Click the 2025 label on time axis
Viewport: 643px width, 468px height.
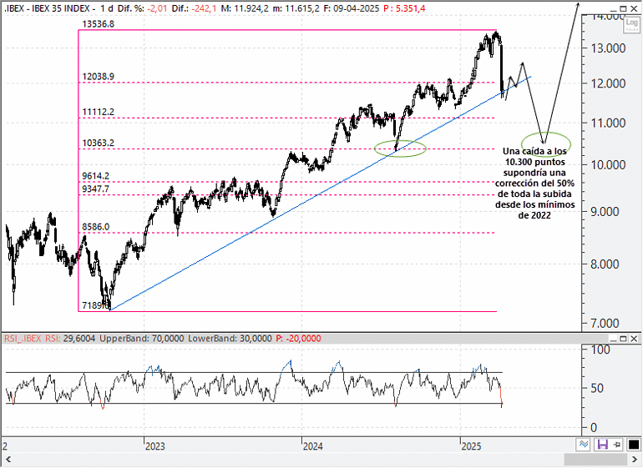(x=471, y=446)
